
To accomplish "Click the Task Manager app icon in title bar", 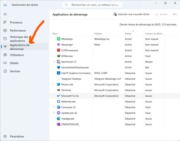I will coord(5,5).
